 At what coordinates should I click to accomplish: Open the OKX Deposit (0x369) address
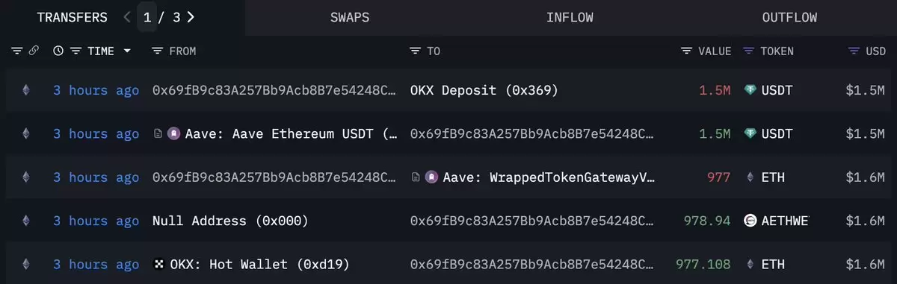pos(484,90)
